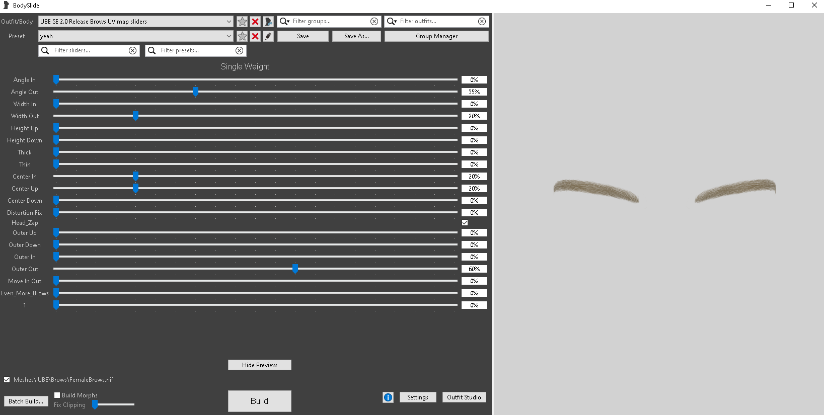Toggle the Head_Zap checkbox
The width and height of the screenshot is (824, 415).
[x=465, y=223]
